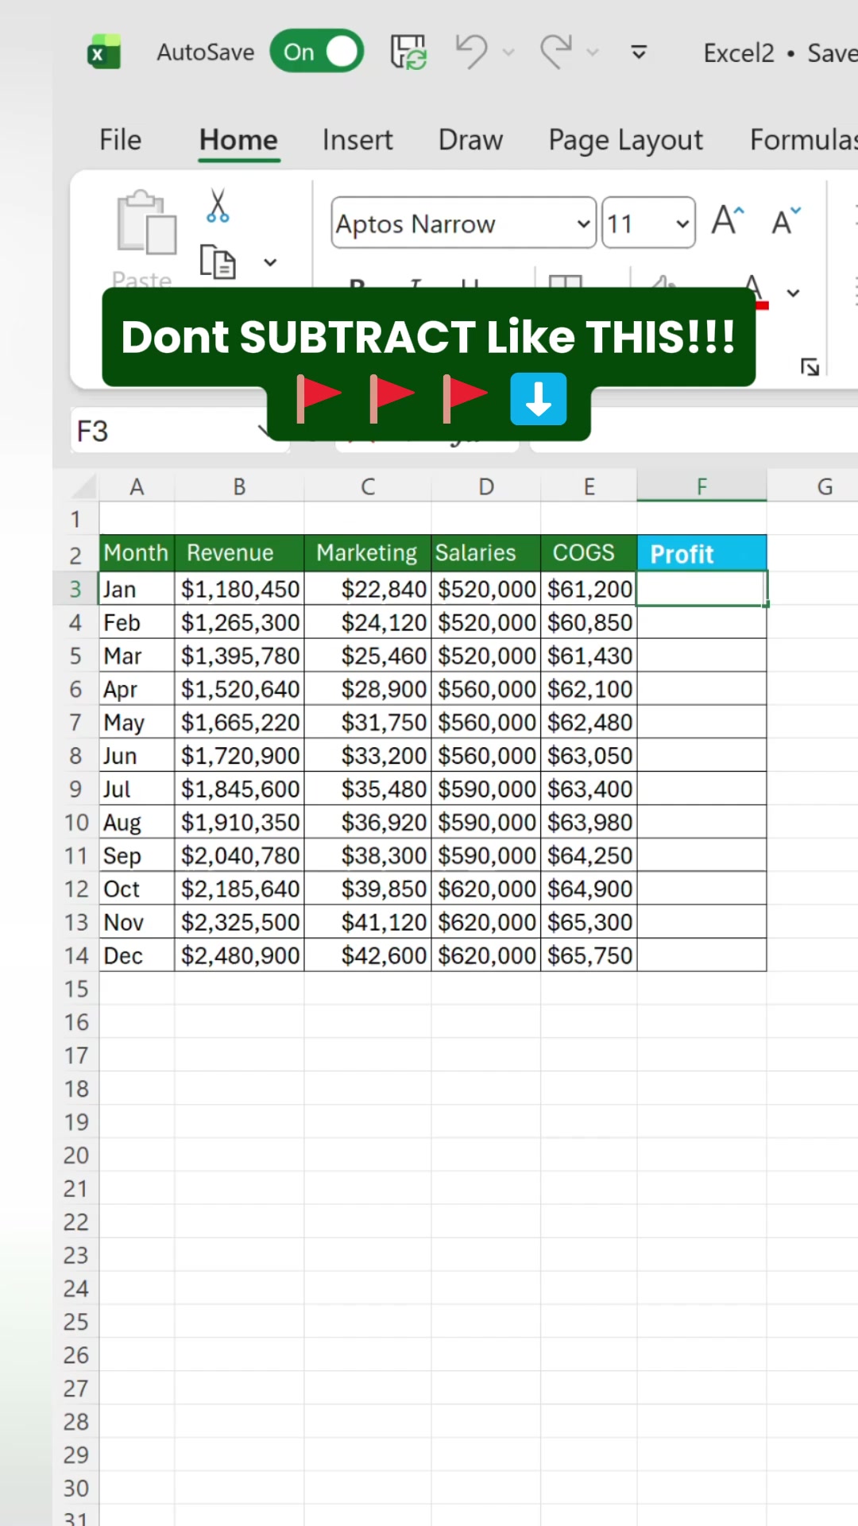Open the Font settings dialog launcher
Viewport: 858px width, 1526px height.
coord(810,367)
